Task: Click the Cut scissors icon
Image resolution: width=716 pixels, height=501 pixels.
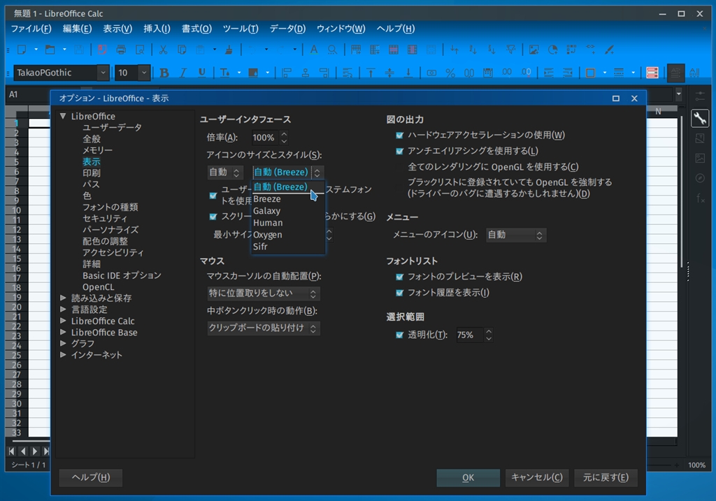Action: click(163, 50)
